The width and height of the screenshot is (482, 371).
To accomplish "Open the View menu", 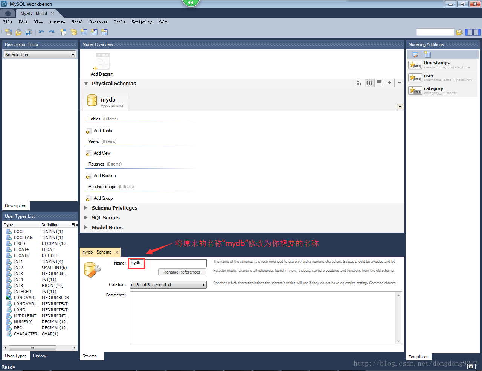I will (x=38, y=22).
